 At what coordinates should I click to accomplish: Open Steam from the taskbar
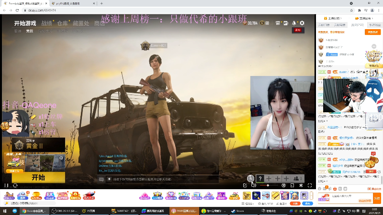tap(240, 211)
